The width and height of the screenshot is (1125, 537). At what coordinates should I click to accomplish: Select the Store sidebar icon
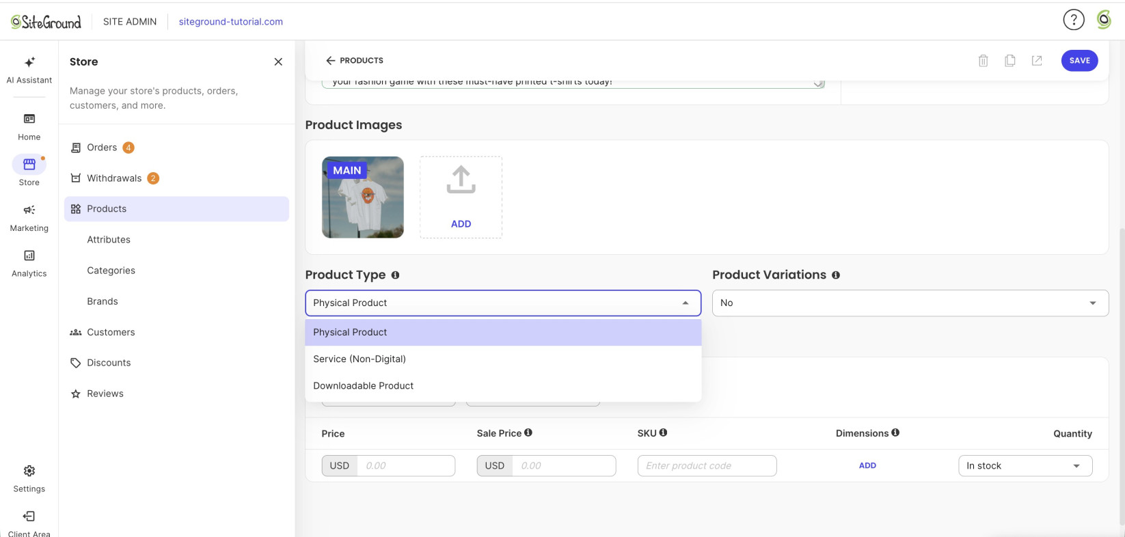[x=29, y=164]
